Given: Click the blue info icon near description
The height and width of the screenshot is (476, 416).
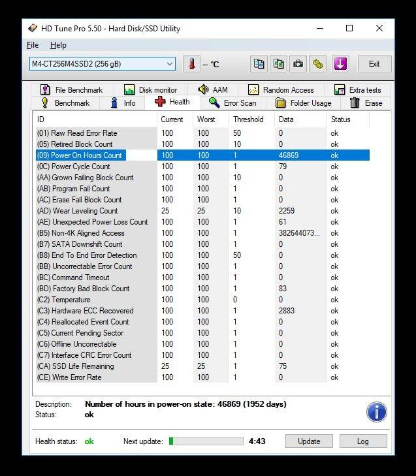Looking at the screenshot, I should point(377,412).
